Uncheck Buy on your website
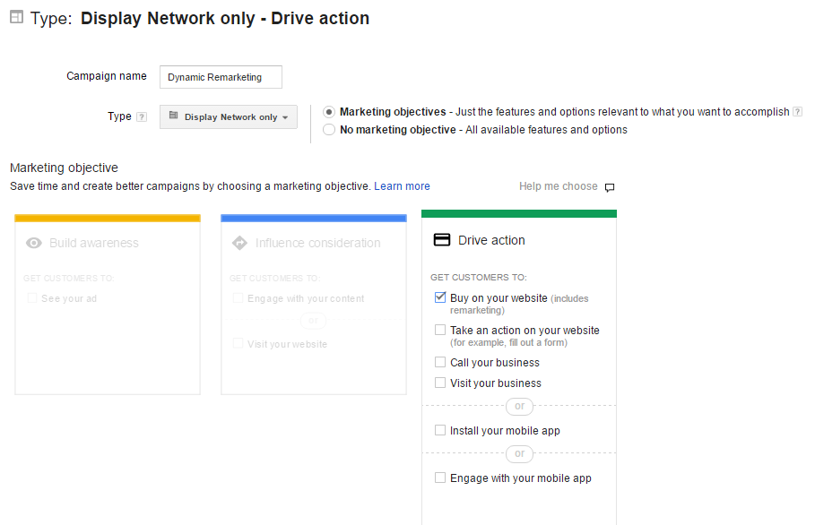This screenshot has height=525, width=815. point(440,297)
